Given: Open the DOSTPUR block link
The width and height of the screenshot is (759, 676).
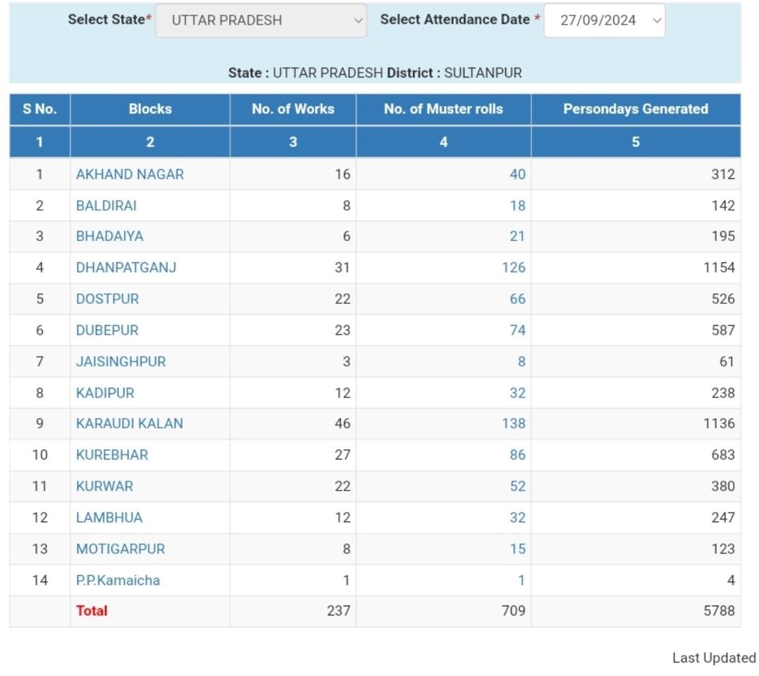Looking at the screenshot, I should point(107,299).
